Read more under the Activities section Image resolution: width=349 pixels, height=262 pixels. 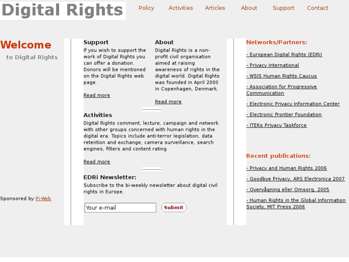[x=97, y=162]
